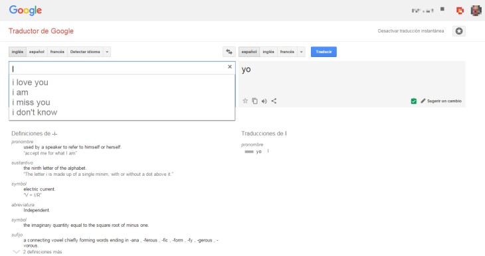Viewport: 485px width, 256px height.
Task: Open the red notifications icon at top right
Action: 460,11
